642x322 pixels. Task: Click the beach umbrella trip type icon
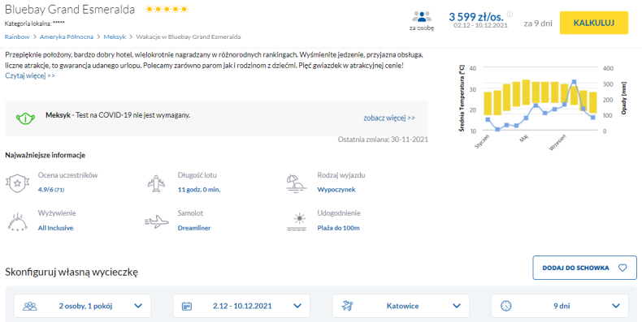(296, 183)
